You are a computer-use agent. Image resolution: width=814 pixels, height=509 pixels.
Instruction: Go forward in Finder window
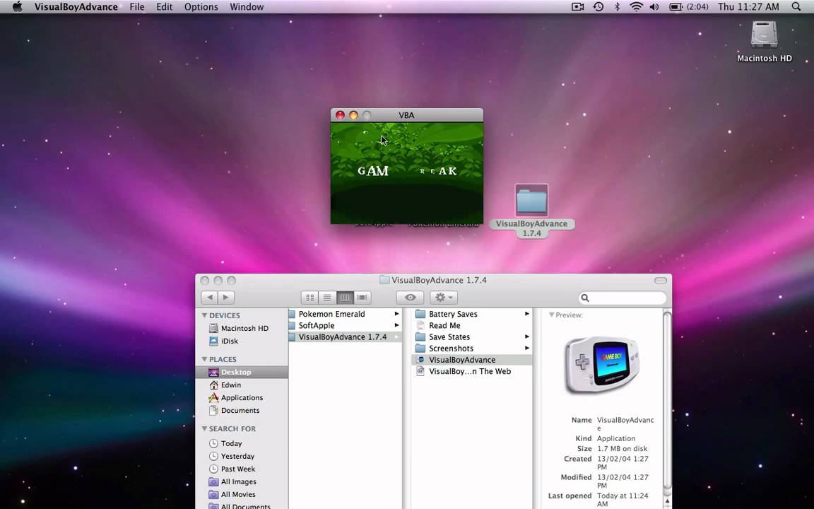click(x=226, y=298)
